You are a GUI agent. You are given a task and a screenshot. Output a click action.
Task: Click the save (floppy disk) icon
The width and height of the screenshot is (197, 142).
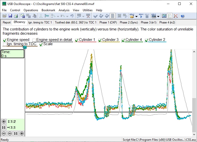[10, 16]
